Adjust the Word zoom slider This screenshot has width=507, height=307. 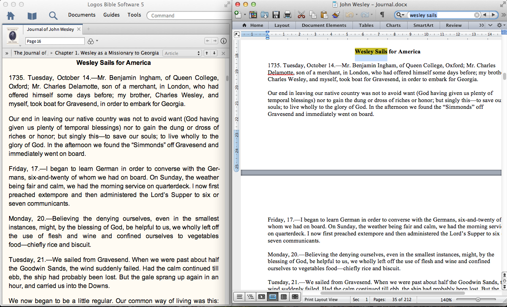[x=478, y=299]
